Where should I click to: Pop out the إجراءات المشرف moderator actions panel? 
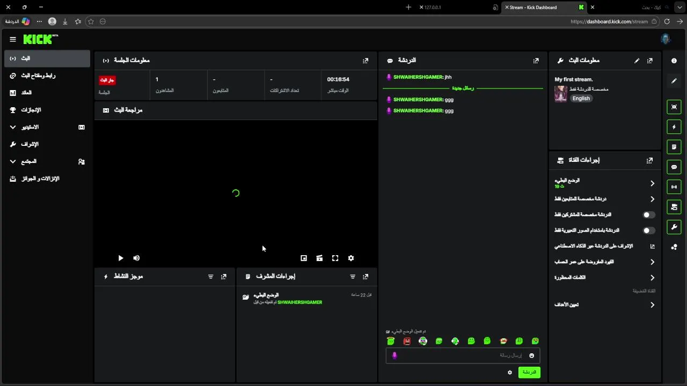(x=366, y=277)
